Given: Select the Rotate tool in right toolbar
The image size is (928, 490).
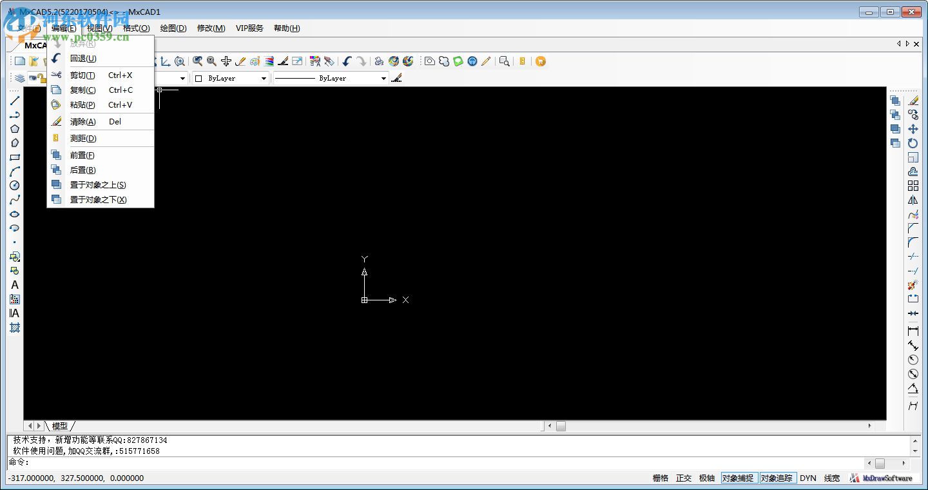Looking at the screenshot, I should [x=913, y=143].
